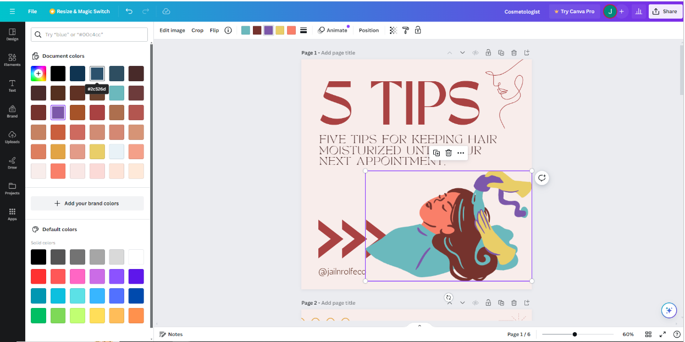Select the purple document color swatch
Viewport: 685px width, 342px height.
tap(58, 112)
